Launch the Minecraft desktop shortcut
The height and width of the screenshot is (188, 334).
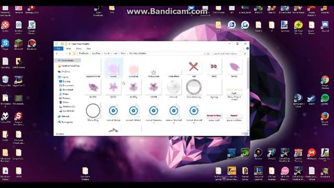coord(19,44)
